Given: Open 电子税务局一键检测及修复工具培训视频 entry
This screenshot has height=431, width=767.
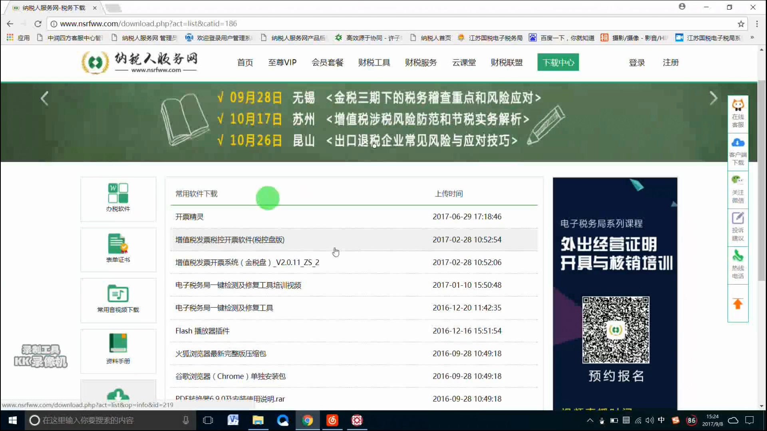Looking at the screenshot, I should point(238,285).
